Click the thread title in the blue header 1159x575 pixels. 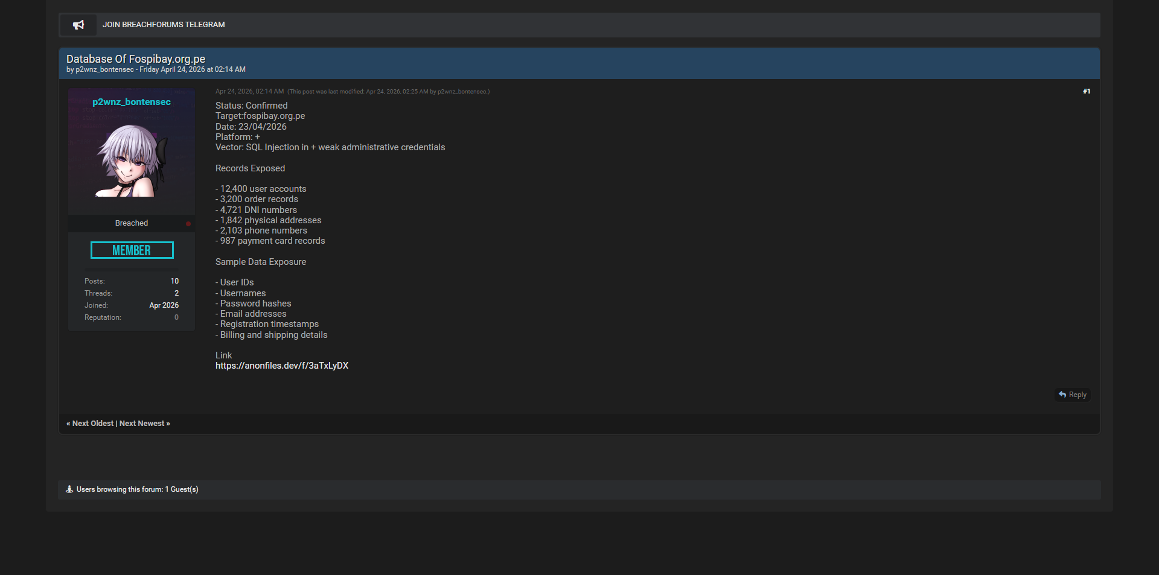[x=136, y=59]
